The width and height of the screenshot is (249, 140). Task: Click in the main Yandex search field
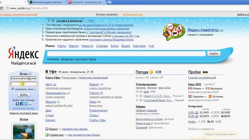(x=126, y=54)
